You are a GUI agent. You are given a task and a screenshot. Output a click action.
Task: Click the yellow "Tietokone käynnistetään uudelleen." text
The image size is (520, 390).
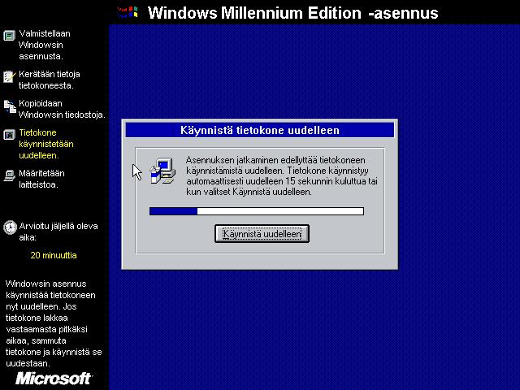(46, 144)
